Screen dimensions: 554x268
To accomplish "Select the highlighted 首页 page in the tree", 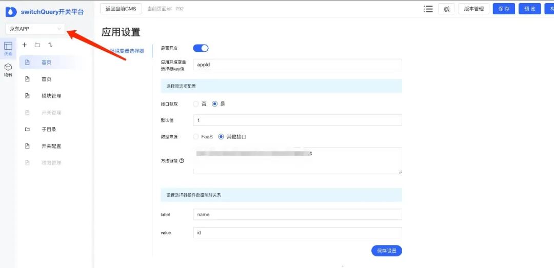I will pyautogui.click(x=52, y=62).
